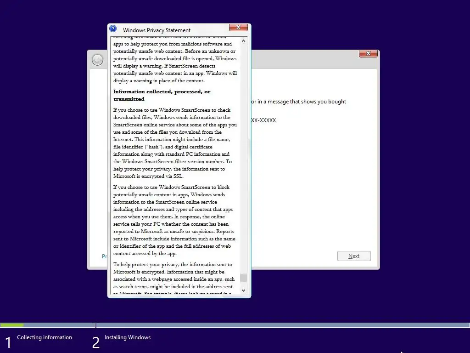Screen dimensions: 470x353
Task: Click the paragraph starting 'To help protect your privacy, the information sent to'
Action: [x=174, y=279]
